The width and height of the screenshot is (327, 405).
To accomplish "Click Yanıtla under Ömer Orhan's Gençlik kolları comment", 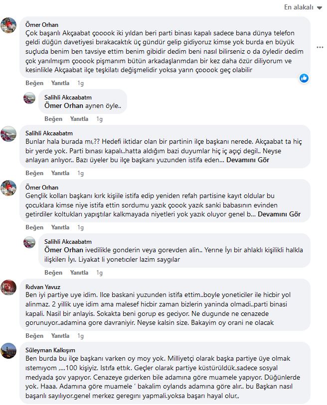I will coord(60,227).
